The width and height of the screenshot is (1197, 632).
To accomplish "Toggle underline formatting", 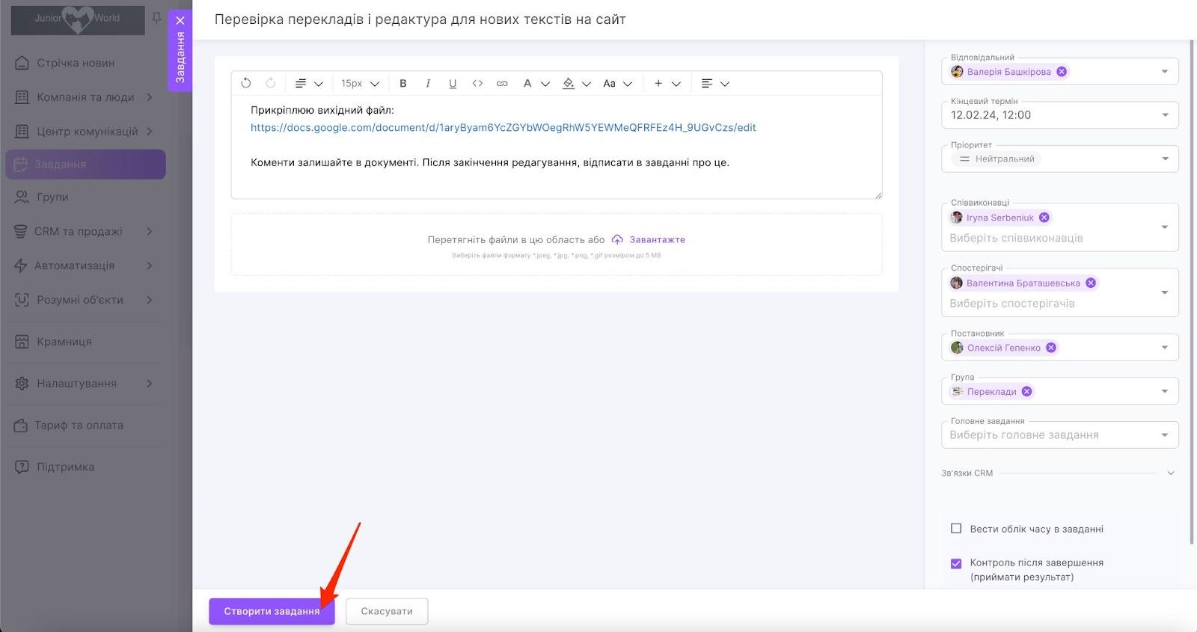I will [x=453, y=84].
